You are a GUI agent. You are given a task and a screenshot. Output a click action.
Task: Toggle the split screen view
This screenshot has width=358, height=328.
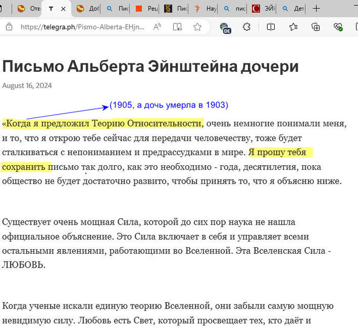click(271, 27)
